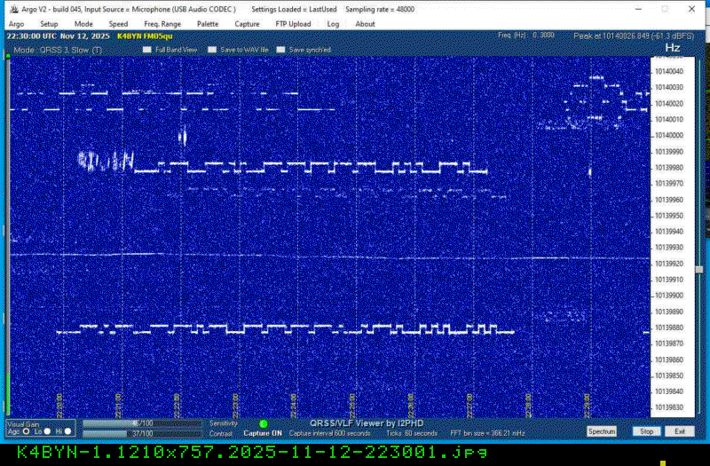Open the Capture menu
Viewport: 710px width, 466px height.
click(x=248, y=24)
